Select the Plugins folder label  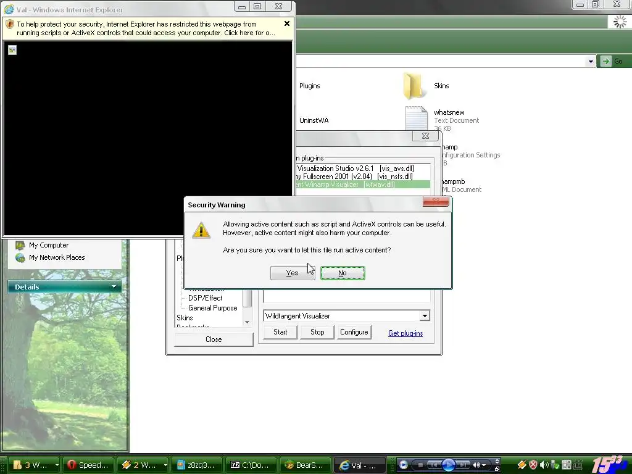pos(310,86)
